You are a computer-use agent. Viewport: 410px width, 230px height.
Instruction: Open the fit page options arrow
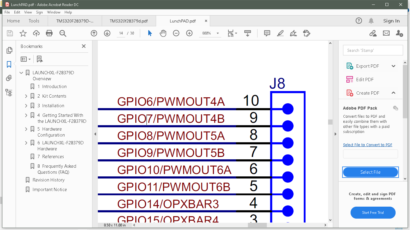click(236, 33)
